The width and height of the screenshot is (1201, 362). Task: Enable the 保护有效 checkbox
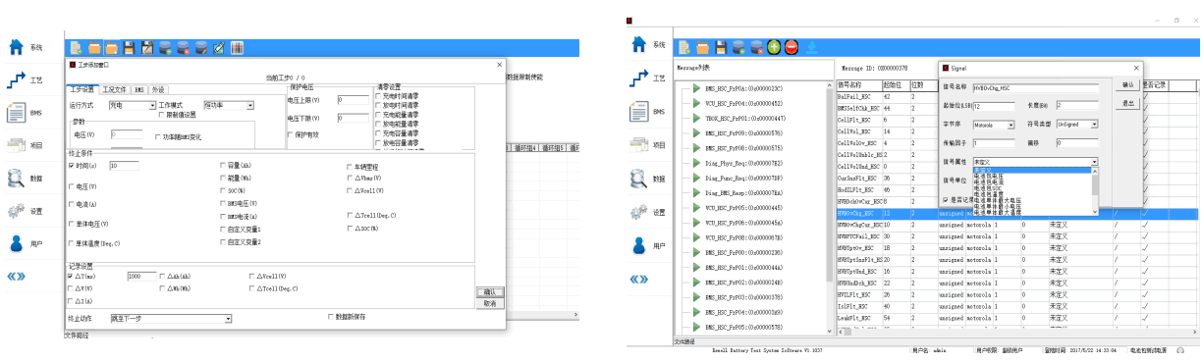(290, 134)
